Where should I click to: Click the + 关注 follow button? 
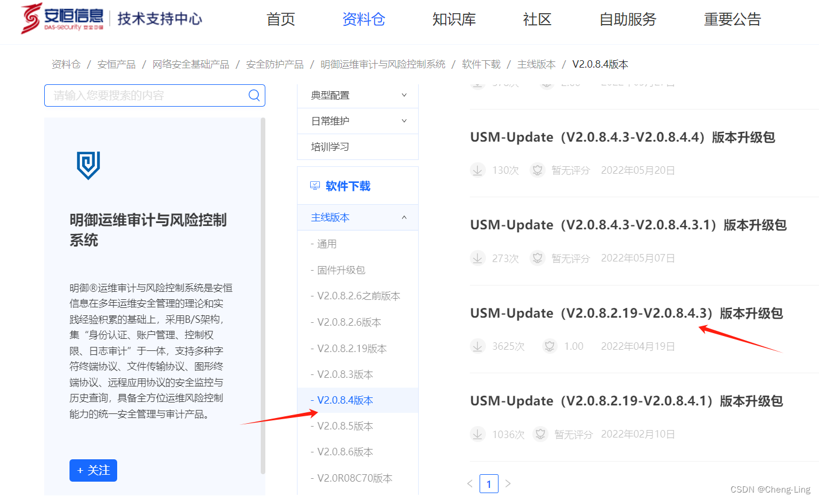coord(93,470)
